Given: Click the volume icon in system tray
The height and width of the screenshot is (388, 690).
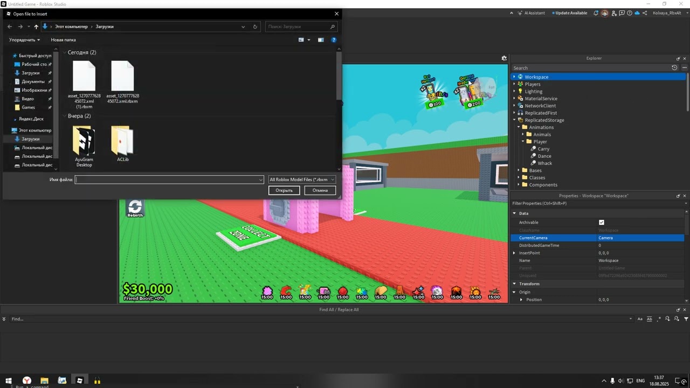Looking at the screenshot, I should [621, 380].
